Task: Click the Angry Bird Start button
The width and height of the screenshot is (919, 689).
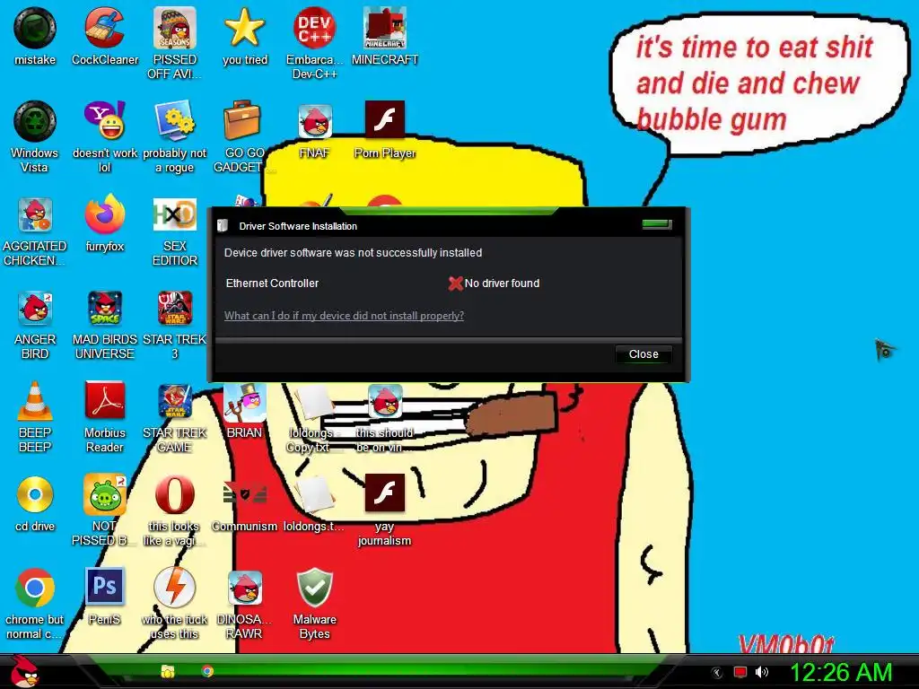Action: click(24, 671)
